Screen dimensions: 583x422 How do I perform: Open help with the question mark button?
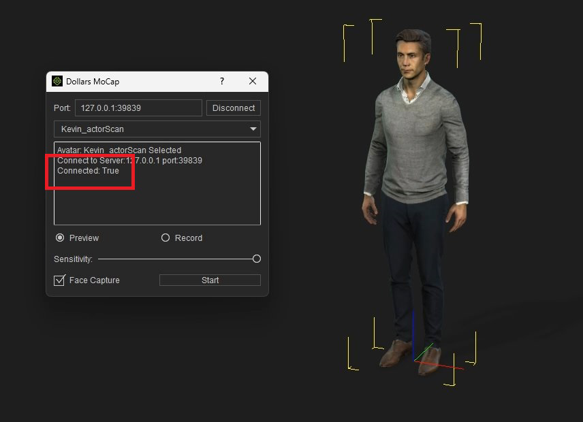coord(221,81)
